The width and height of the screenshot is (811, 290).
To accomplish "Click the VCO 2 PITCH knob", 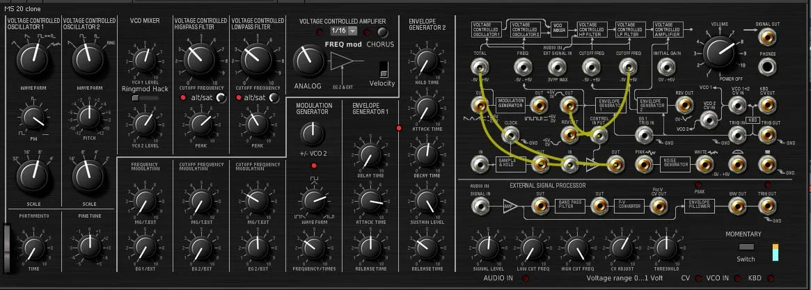I will [89, 118].
